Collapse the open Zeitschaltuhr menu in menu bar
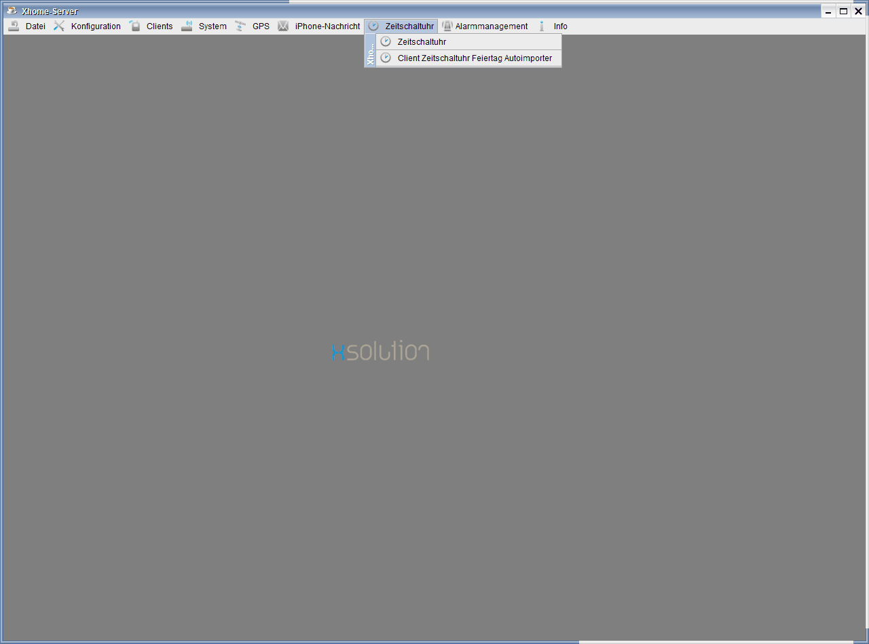This screenshot has height=644, width=869. 409,26
